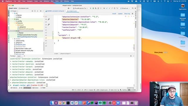
Task: Open the Applications folder on the desktop
Action: (183, 7)
